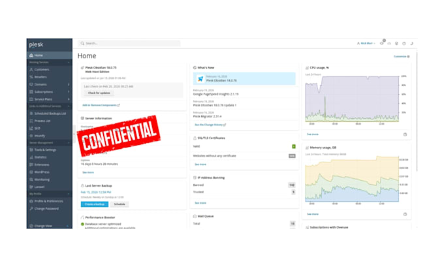Click the Process List icon

click(31, 121)
